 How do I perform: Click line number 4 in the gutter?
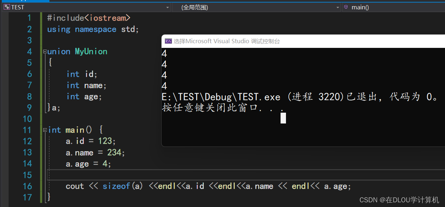(x=30, y=51)
